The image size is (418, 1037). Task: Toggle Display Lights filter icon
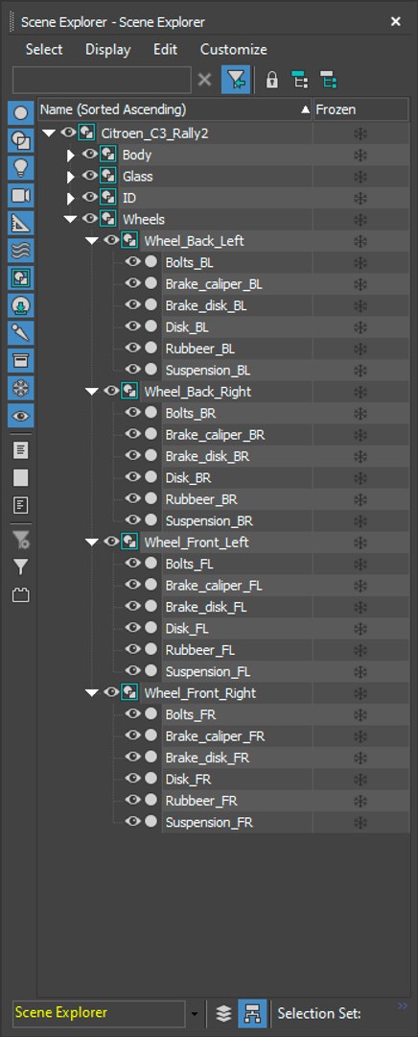(x=20, y=168)
